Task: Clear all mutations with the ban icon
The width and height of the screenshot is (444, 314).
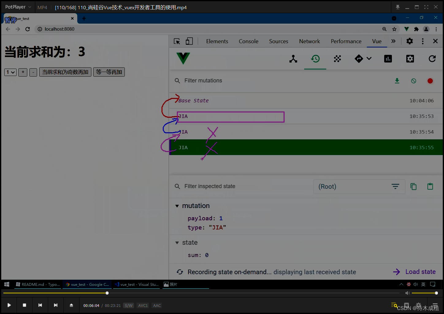Action: 413,81
